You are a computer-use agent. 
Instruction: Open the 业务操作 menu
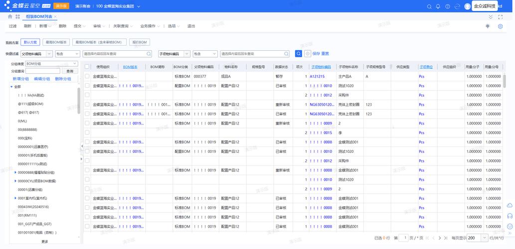point(150,26)
